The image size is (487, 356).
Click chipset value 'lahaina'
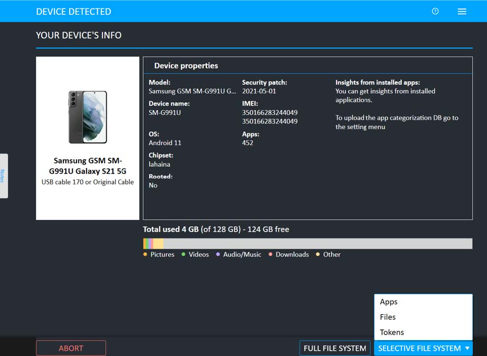(x=159, y=164)
